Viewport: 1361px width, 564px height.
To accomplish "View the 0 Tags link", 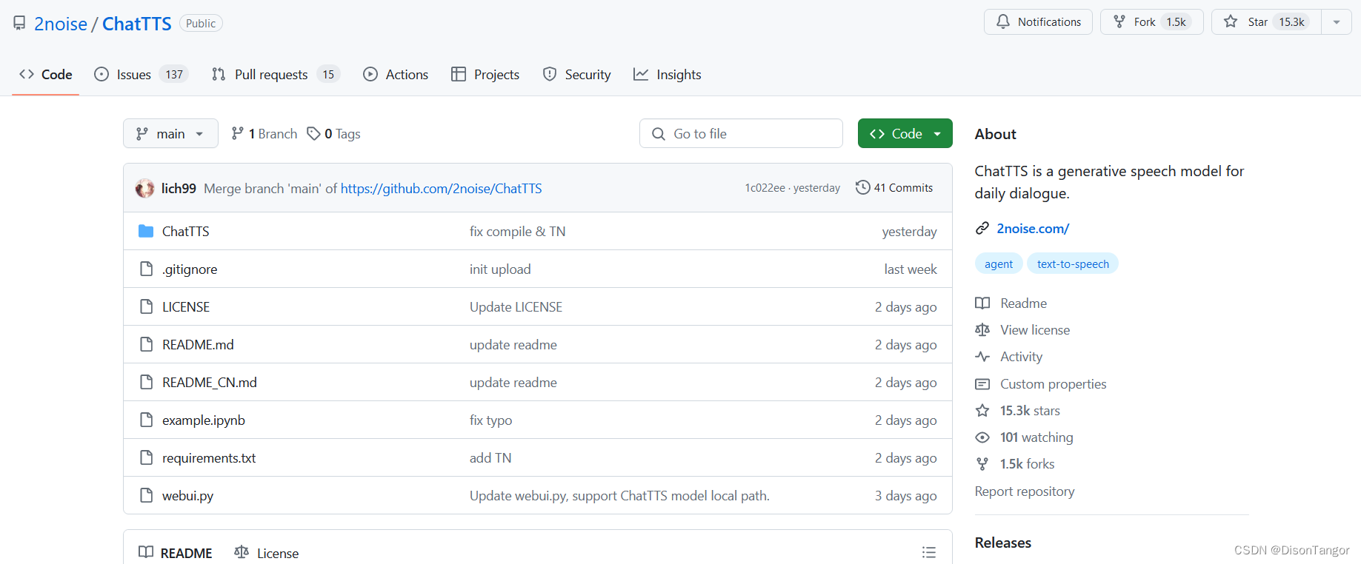I will tap(334, 133).
